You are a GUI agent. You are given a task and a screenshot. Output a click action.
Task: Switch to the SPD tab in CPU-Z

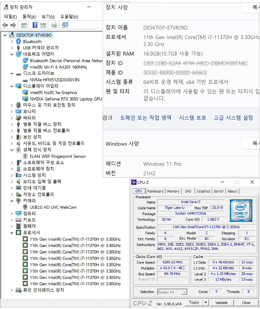188,191
